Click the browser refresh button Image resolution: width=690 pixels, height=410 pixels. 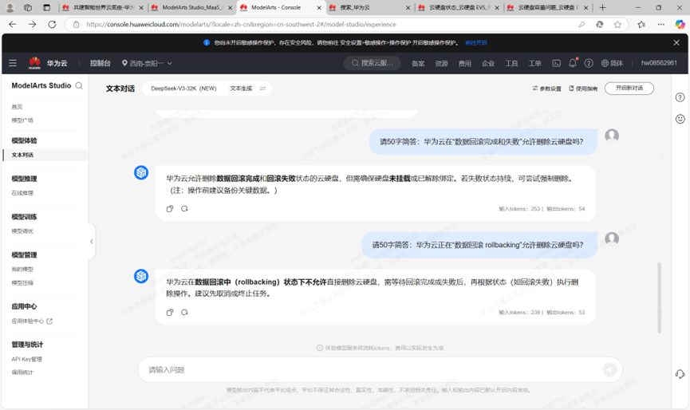[52, 24]
